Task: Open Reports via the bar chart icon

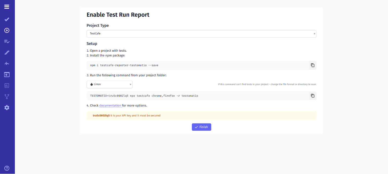Action: tap(7, 85)
